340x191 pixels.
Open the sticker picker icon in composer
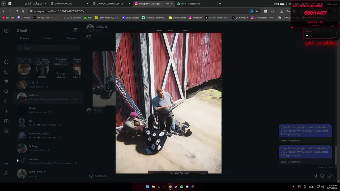coord(330,176)
